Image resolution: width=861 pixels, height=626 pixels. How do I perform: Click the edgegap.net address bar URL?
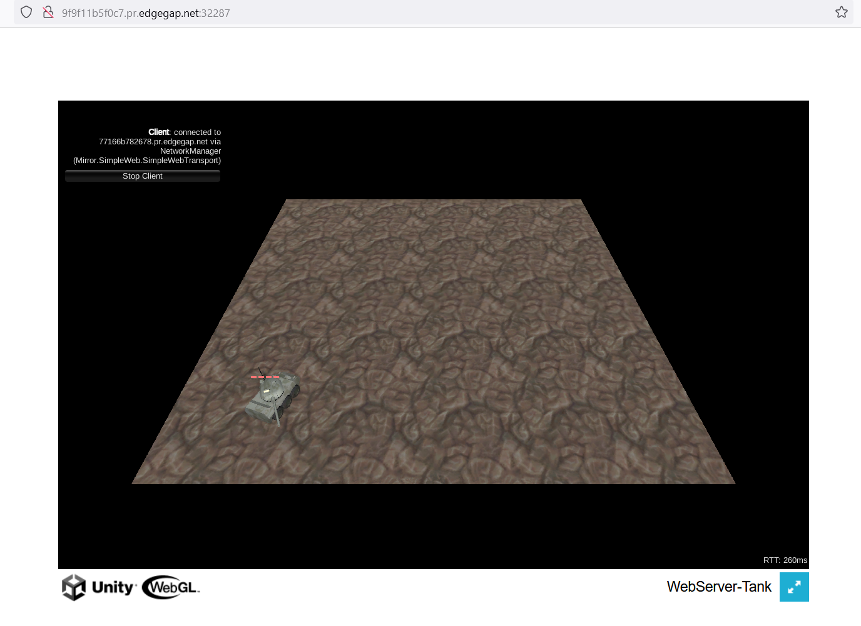tap(145, 13)
